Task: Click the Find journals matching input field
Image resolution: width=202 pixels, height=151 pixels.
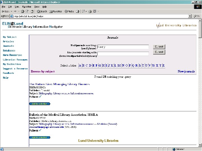Action: 123,47
